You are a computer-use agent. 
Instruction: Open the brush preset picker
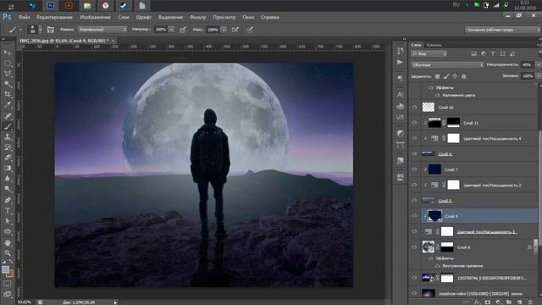[x=35, y=30]
